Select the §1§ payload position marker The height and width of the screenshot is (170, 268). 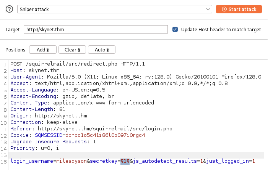click(125, 162)
